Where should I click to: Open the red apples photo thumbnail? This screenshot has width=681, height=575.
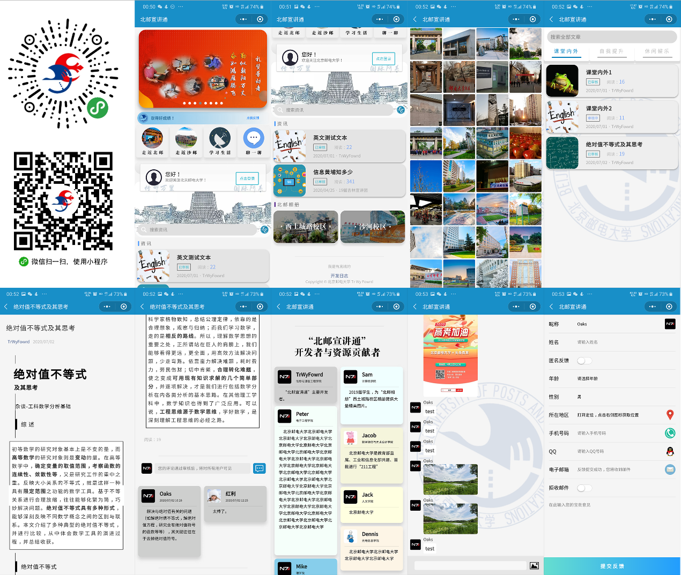pyautogui.click(x=525, y=143)
